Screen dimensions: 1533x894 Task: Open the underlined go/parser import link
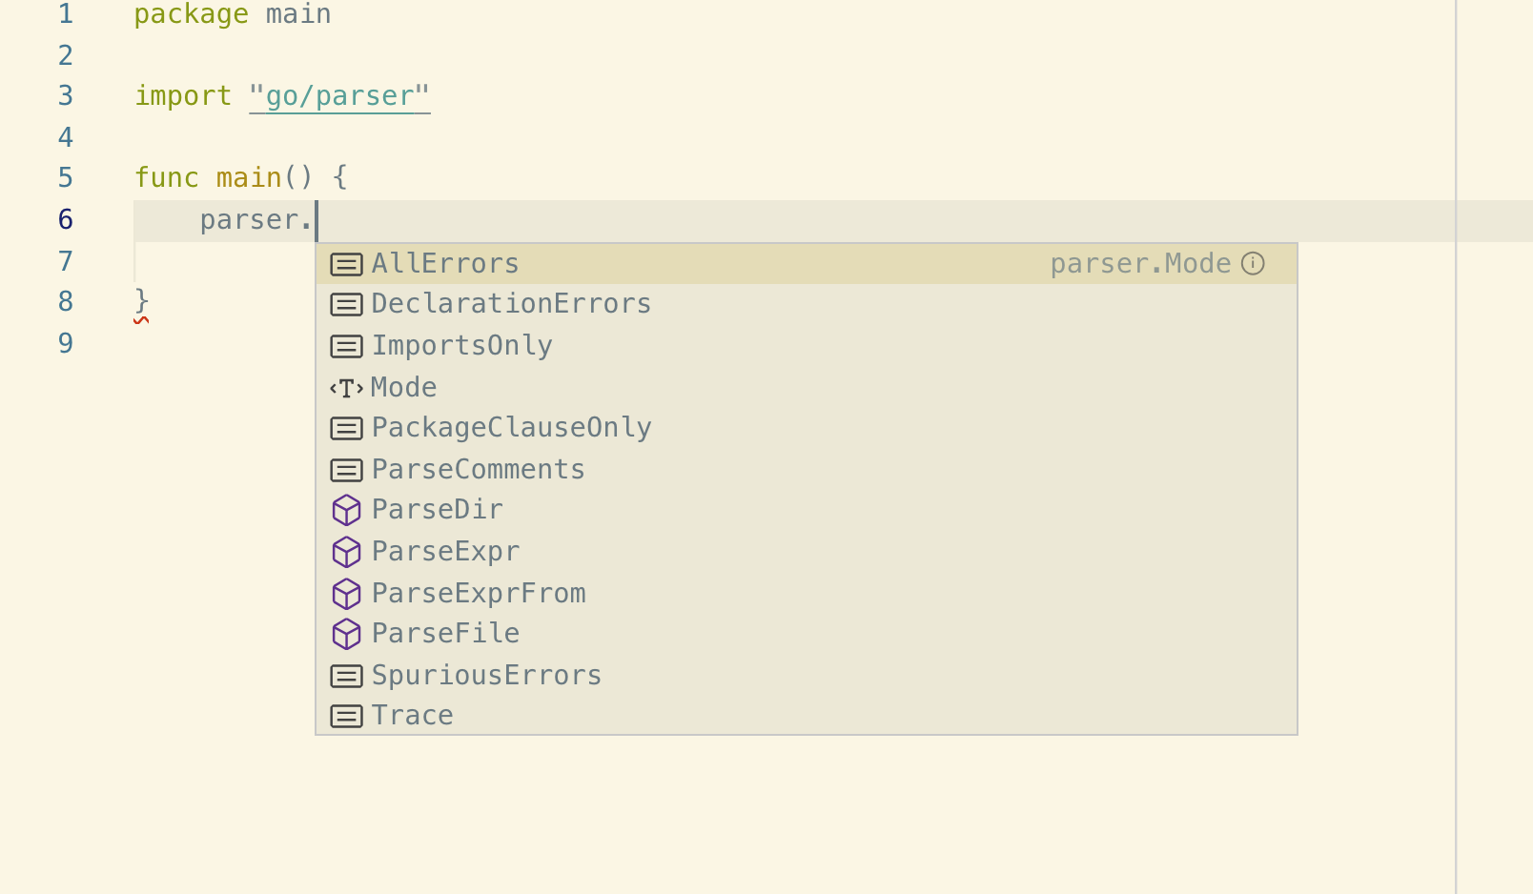coord(338,95)
